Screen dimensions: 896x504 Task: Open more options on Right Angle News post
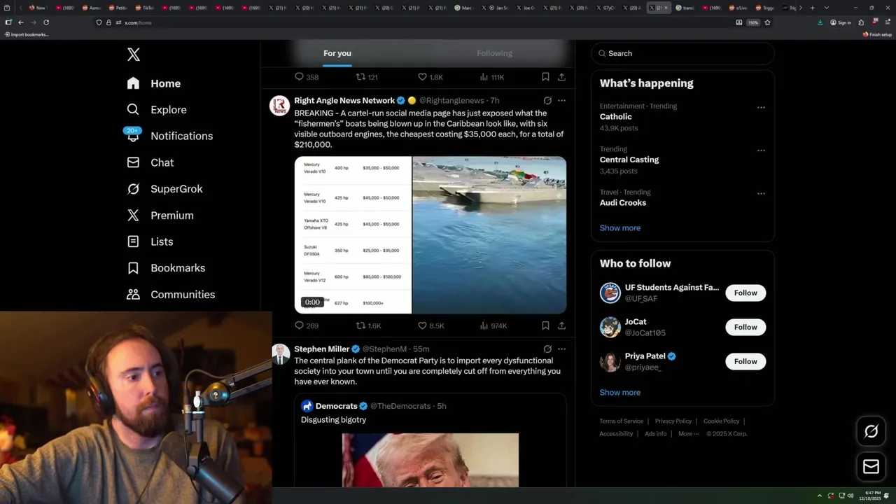point(561,101)
